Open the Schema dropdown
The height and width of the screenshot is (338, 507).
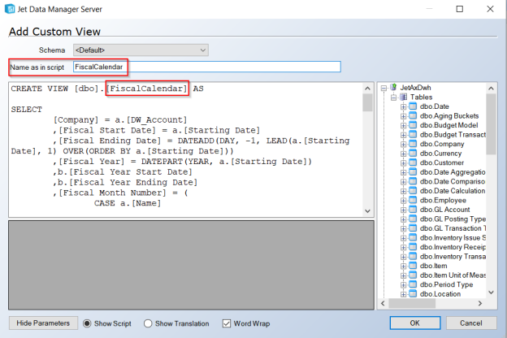tap(141, 50)
